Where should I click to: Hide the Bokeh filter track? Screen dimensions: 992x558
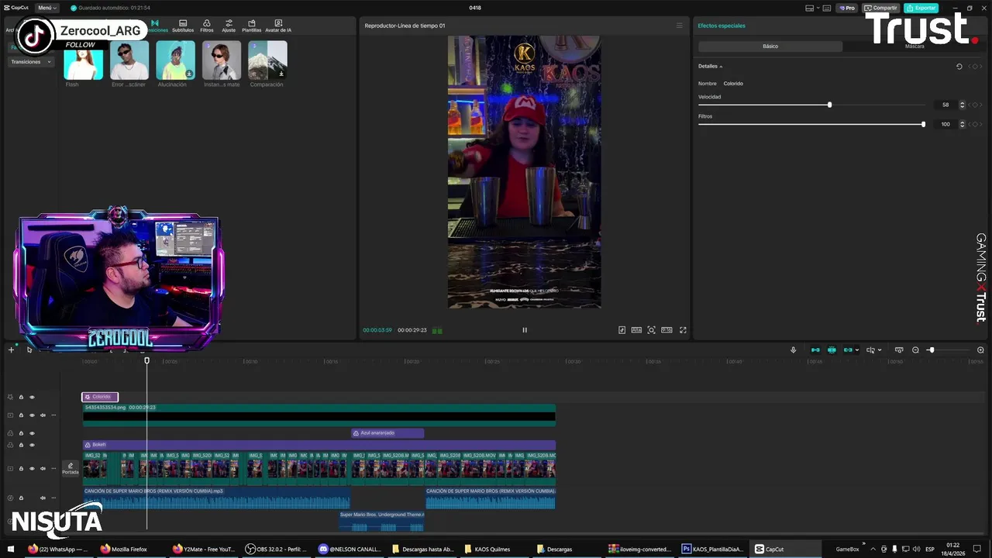[x=32, y=445]
